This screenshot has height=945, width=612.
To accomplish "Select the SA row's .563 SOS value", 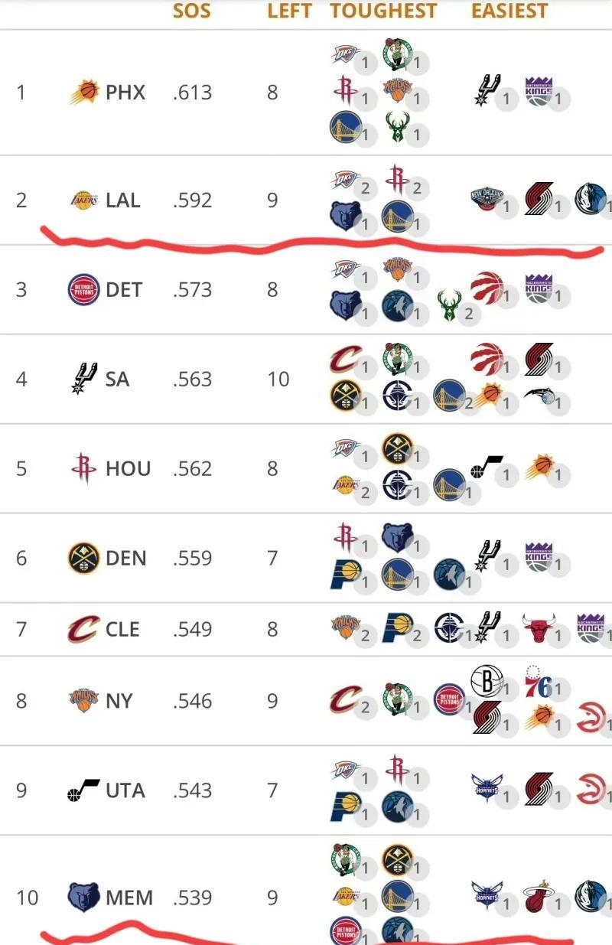I will click(x=192, y=379).
